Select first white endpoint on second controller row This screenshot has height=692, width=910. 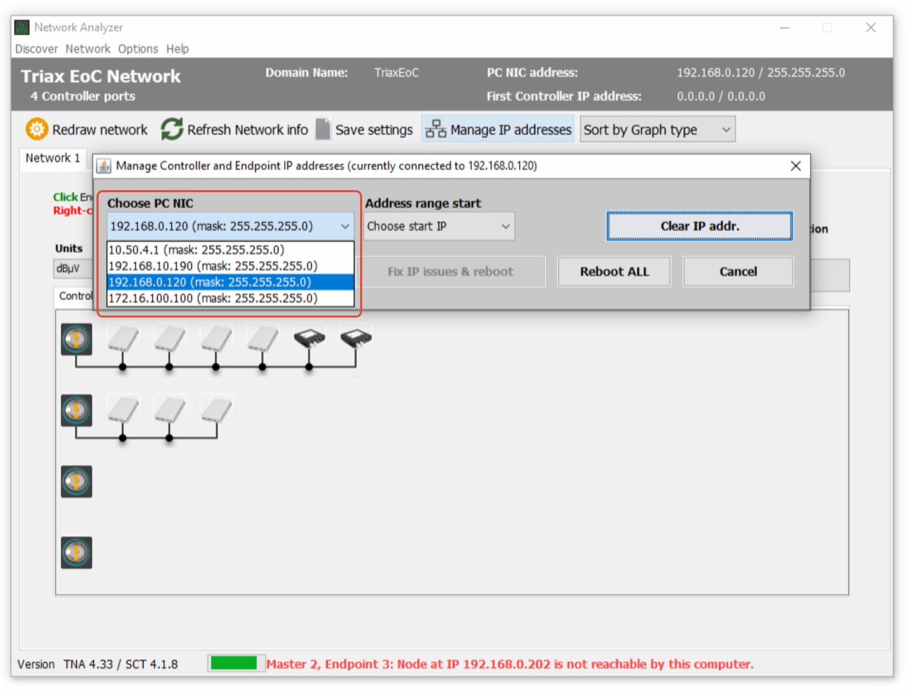(x=123, y=410)
